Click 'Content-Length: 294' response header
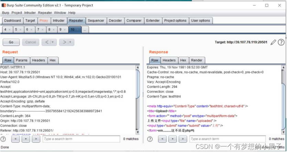 pos(162,87)
